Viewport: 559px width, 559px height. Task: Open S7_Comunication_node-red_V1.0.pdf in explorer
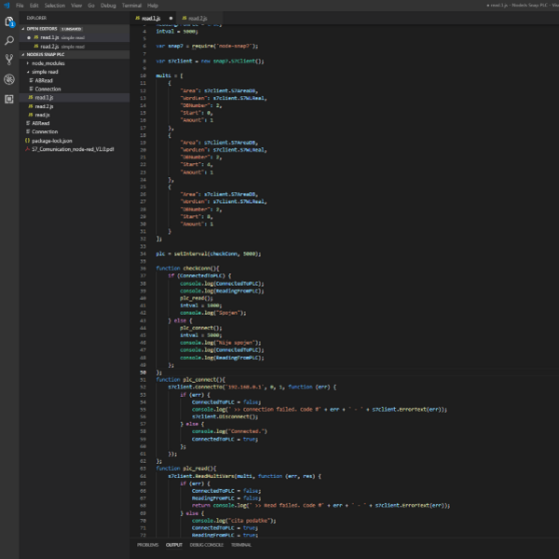(x=72, y=148)
